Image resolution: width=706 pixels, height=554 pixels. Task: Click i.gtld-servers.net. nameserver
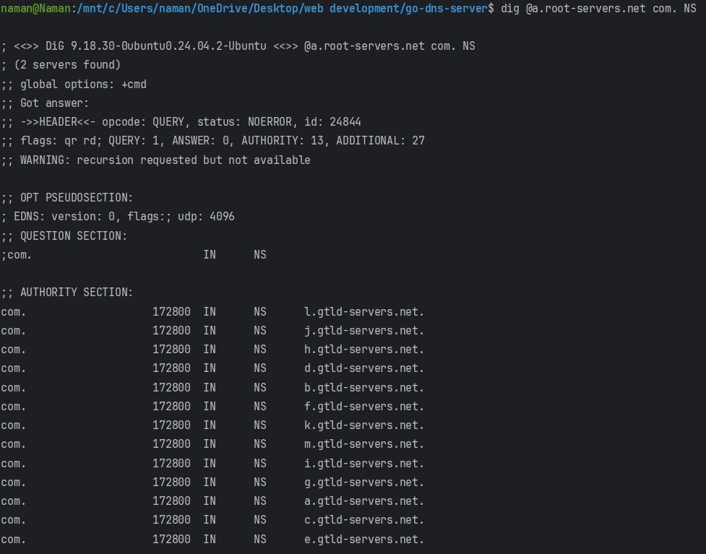(364, 464)
